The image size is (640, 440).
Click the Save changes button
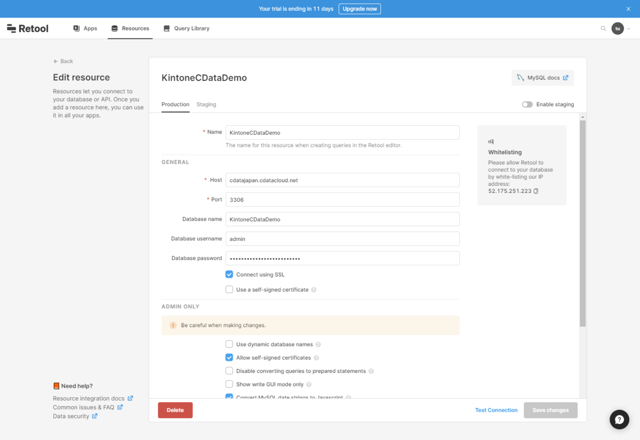550,410
